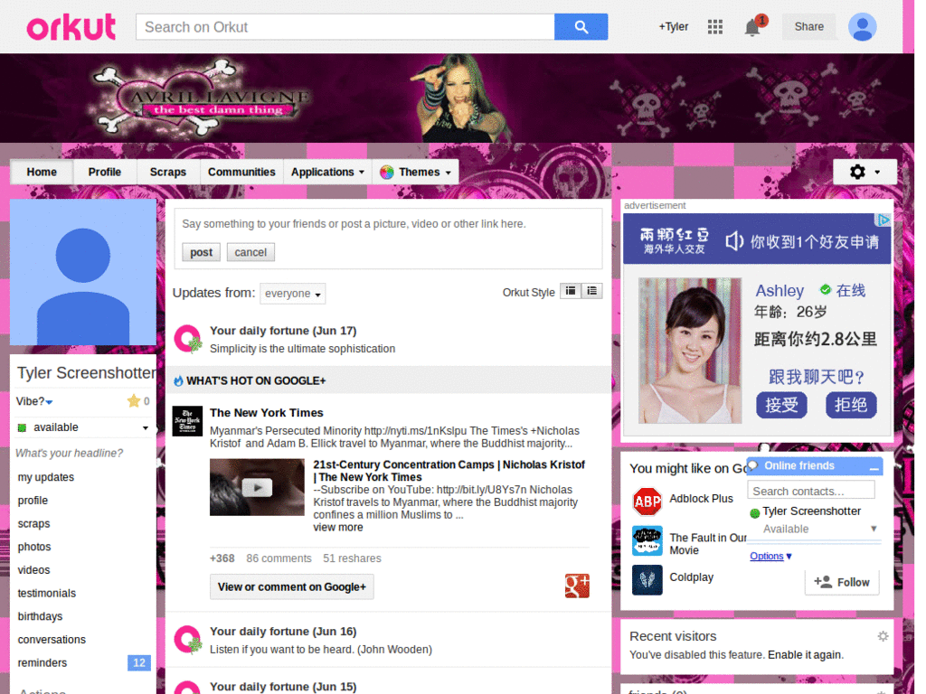The image size is (926, 694).
Task: Click the Vibe star rating icon
Action: (x=134, y=401)
